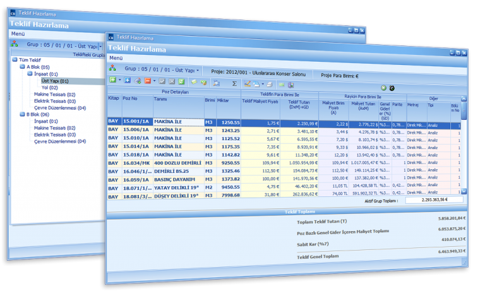Open the Grup 05 / 01 / 01 dropdown
The image size is (485, 296).
(x=198, y=69)
